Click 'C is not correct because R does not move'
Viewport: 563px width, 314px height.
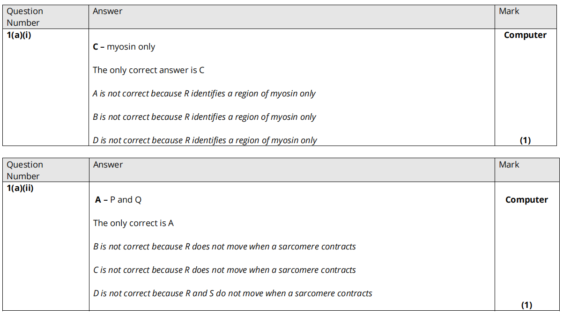[224, 270]
